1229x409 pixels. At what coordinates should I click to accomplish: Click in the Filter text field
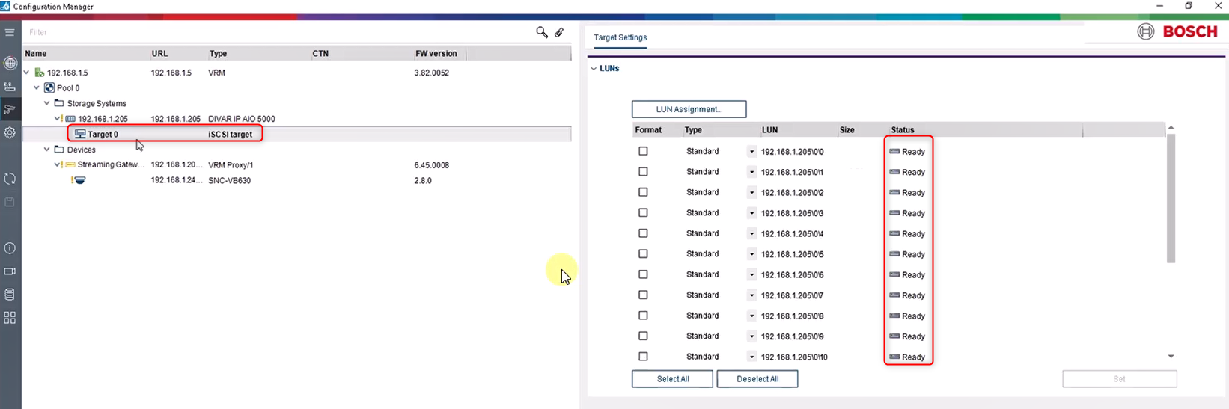(277, 32)
